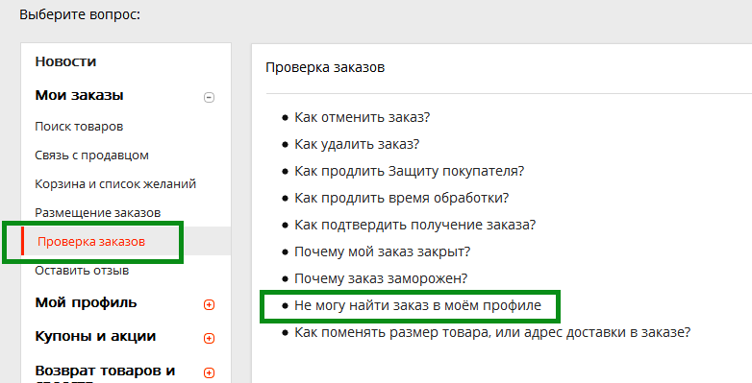Select the Купоны и акции heading
752x383 pixels.
click(x=95, y=337)
